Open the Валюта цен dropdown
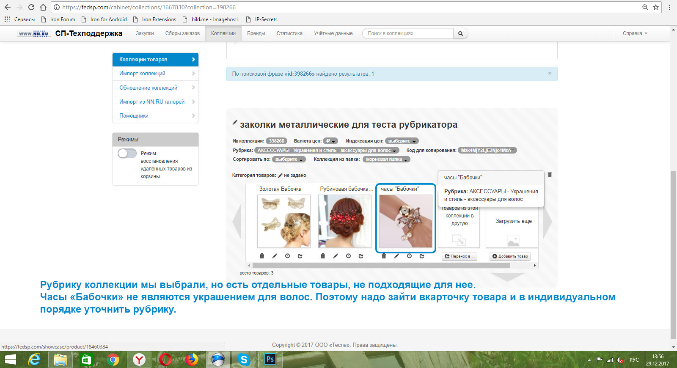Screen dimensions: 677x368 pos(330,141)
